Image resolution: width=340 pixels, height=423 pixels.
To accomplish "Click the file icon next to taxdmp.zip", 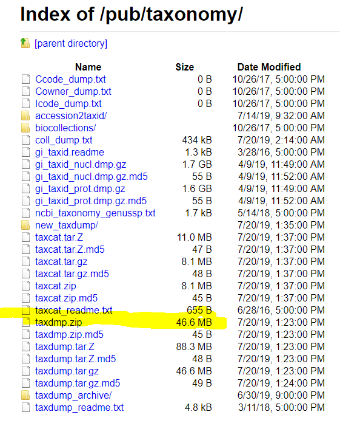I will tap(25, 322).
